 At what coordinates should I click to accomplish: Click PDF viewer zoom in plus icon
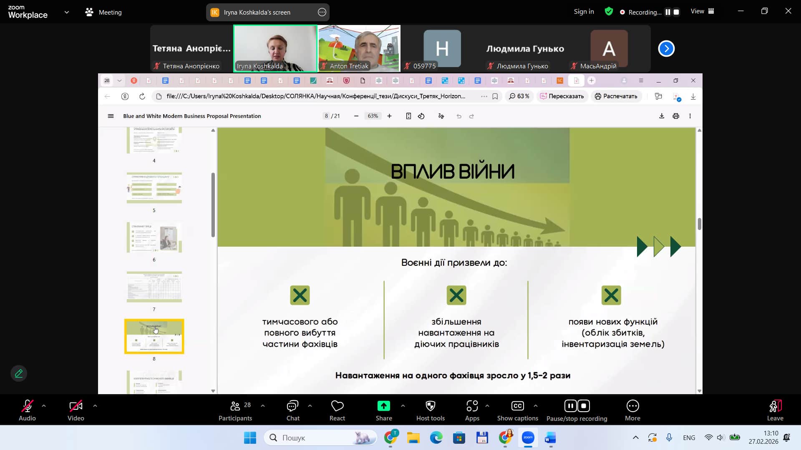click(389, 116)
